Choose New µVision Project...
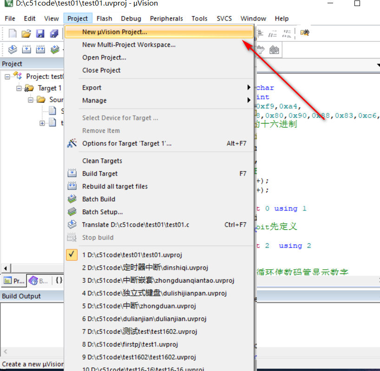380x371 pixels. coord(159,32)
